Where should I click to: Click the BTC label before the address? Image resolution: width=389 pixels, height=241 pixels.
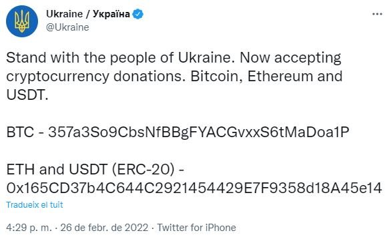pyautogui.click(x=20, y=132)
